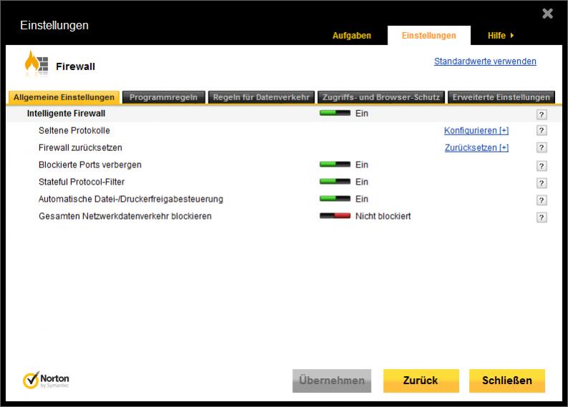Toggle Gesamten Netzwerkdatenverkehr blockieren switch
The height and width of the screenshot is (407, 568).
pyautogui.click(x=334, y=216)
